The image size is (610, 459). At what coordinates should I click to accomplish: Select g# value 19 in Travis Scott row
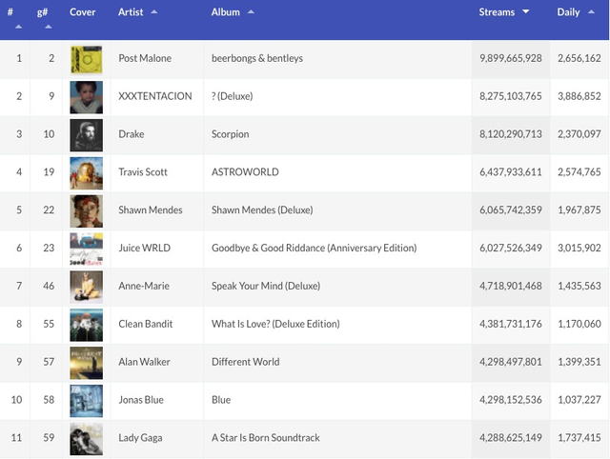pyautogui.click(x=49, y=172)
